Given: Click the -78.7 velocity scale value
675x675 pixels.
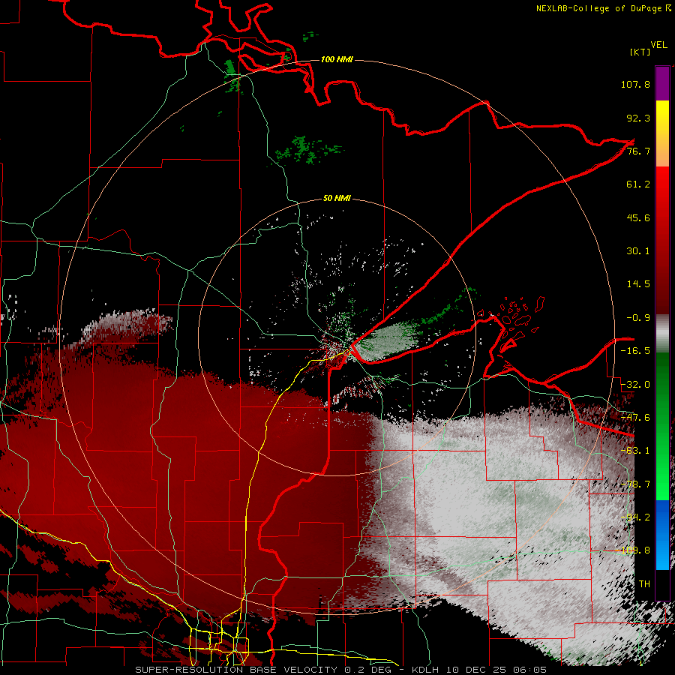Looking at the screenshot, I should point(635,484).
